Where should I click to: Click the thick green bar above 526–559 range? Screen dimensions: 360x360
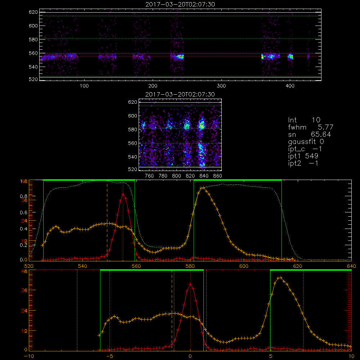click(x=89, y=180)
